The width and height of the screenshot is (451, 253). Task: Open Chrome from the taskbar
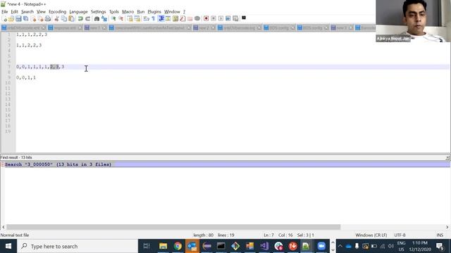click(x=178, y=246)
